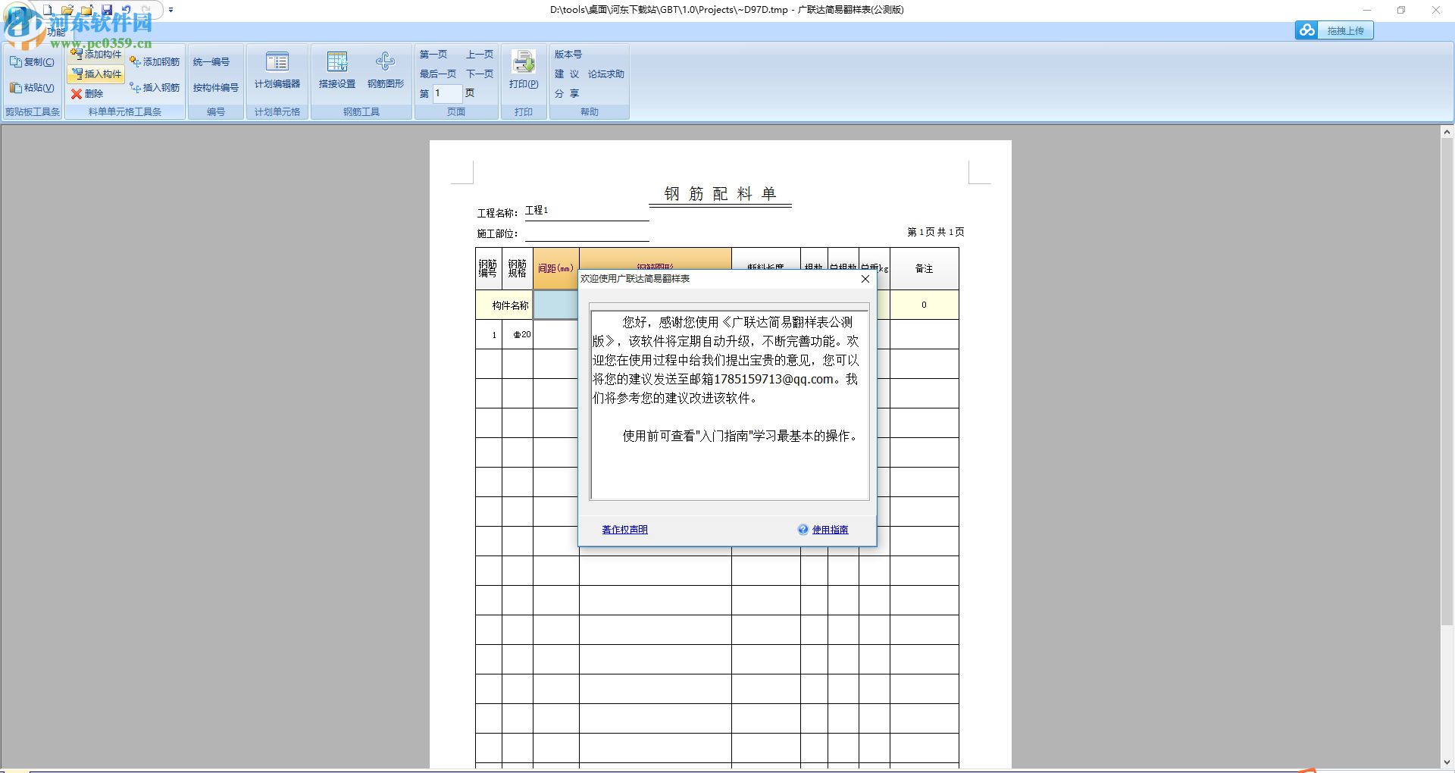Open the quick access toolbar customize dropdown

tap(171, 10)
